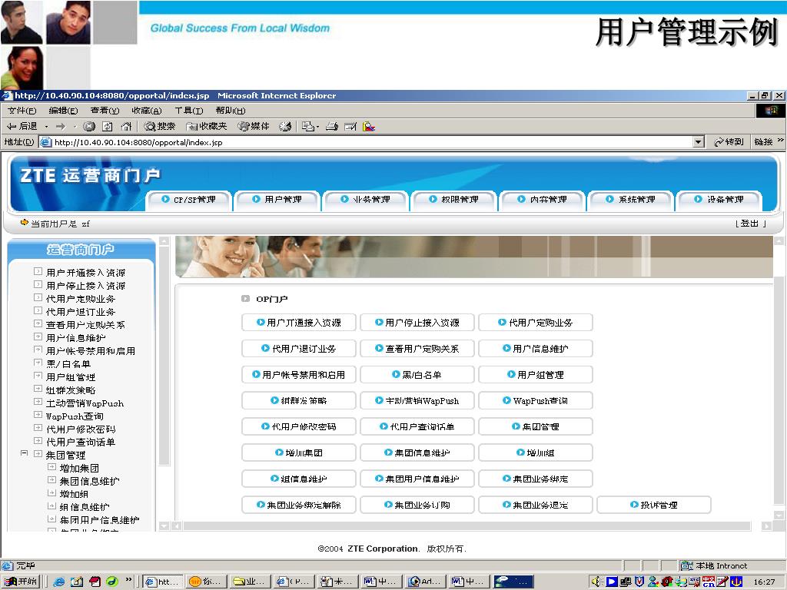Viewport: 787px width, 590px height.
Task: Switch to the 设备管理 tab
Action: [719, 200]
